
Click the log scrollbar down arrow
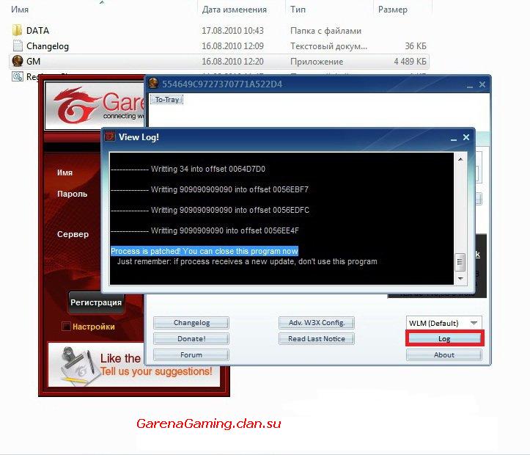(x=460, y=278)
